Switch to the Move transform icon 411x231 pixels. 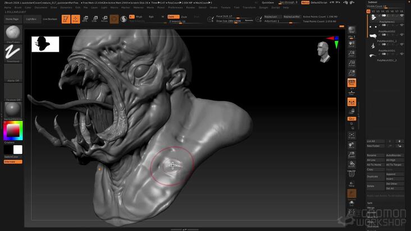(85, 19)
